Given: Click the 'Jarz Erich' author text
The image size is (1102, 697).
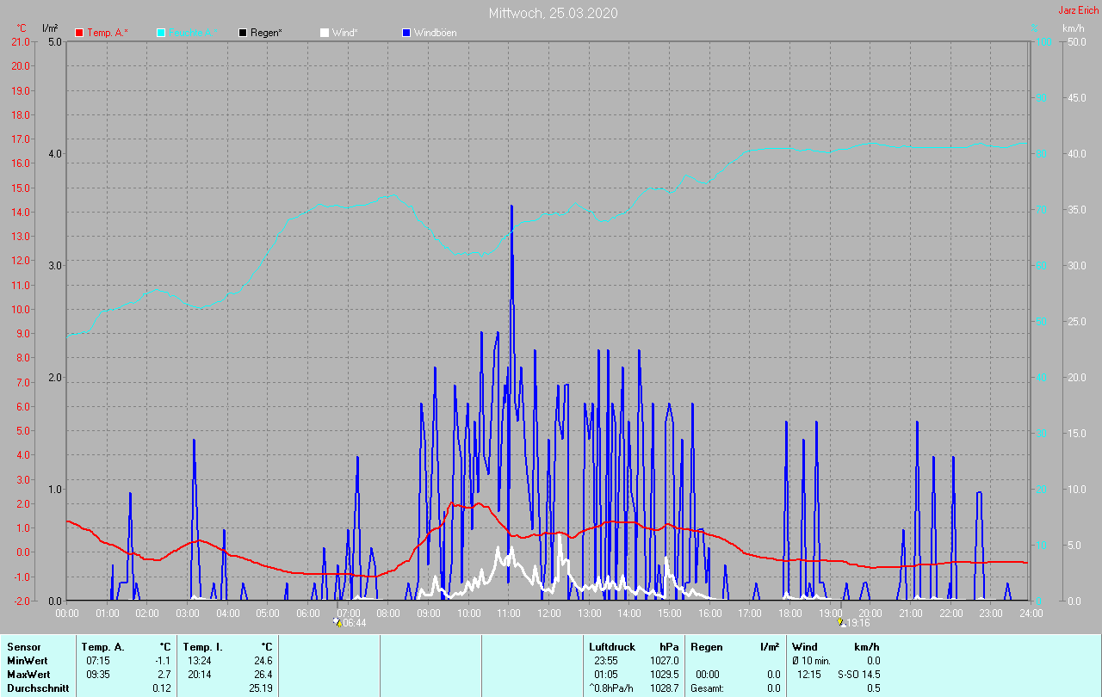Looking at the screenshot, I should [x=1078, y=10].
